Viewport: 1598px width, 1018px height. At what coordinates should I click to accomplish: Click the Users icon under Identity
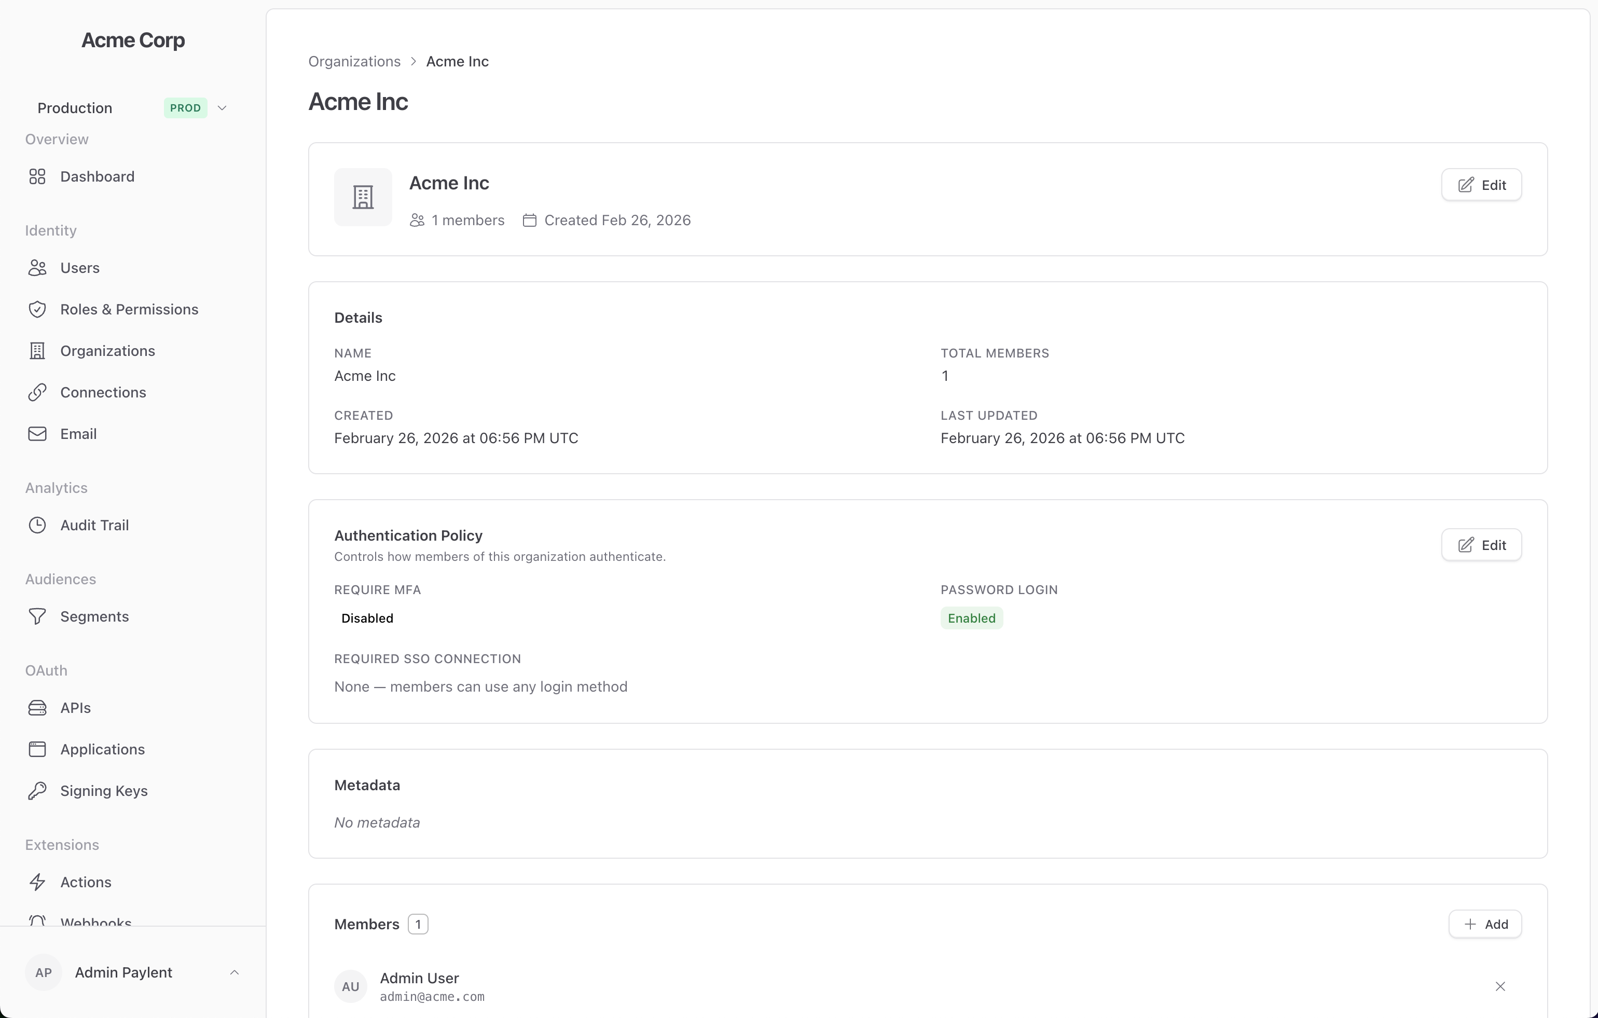click(38, 267)
